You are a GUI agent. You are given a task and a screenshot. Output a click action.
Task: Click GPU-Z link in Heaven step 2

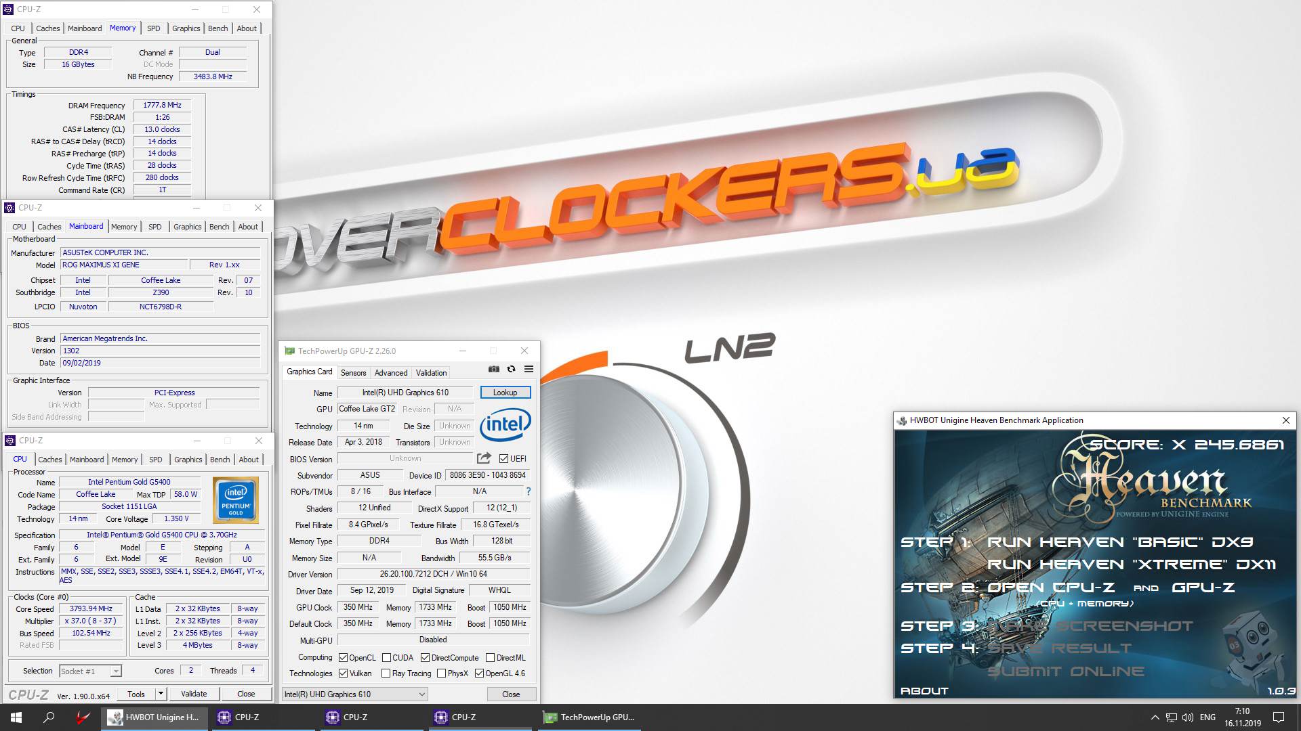click(1203, 588)
